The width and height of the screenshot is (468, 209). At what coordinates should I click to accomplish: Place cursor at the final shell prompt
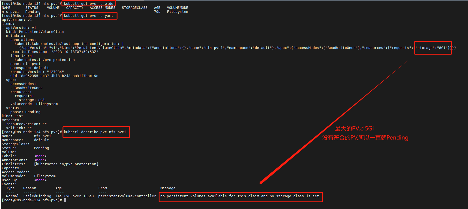tap(65, 200)
